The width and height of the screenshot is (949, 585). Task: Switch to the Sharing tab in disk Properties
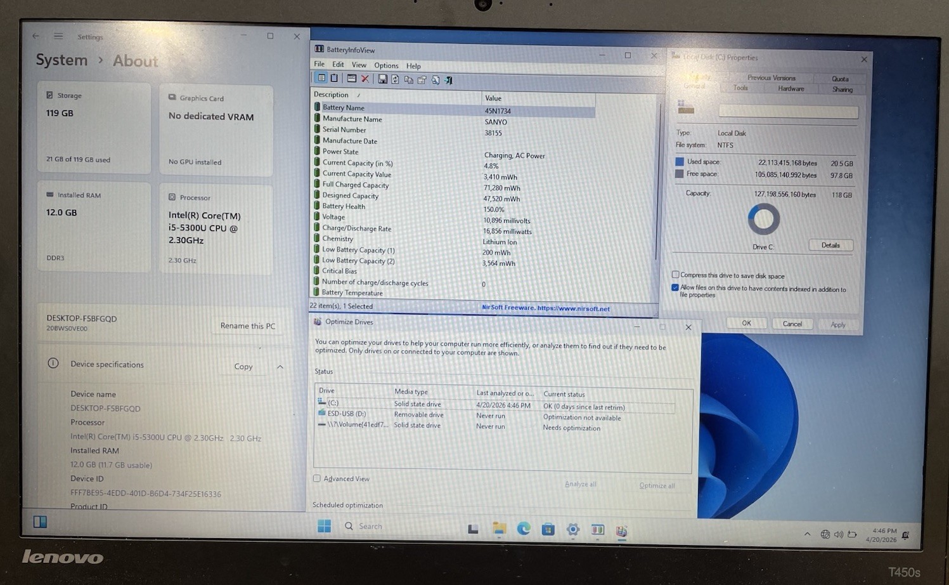842,89
